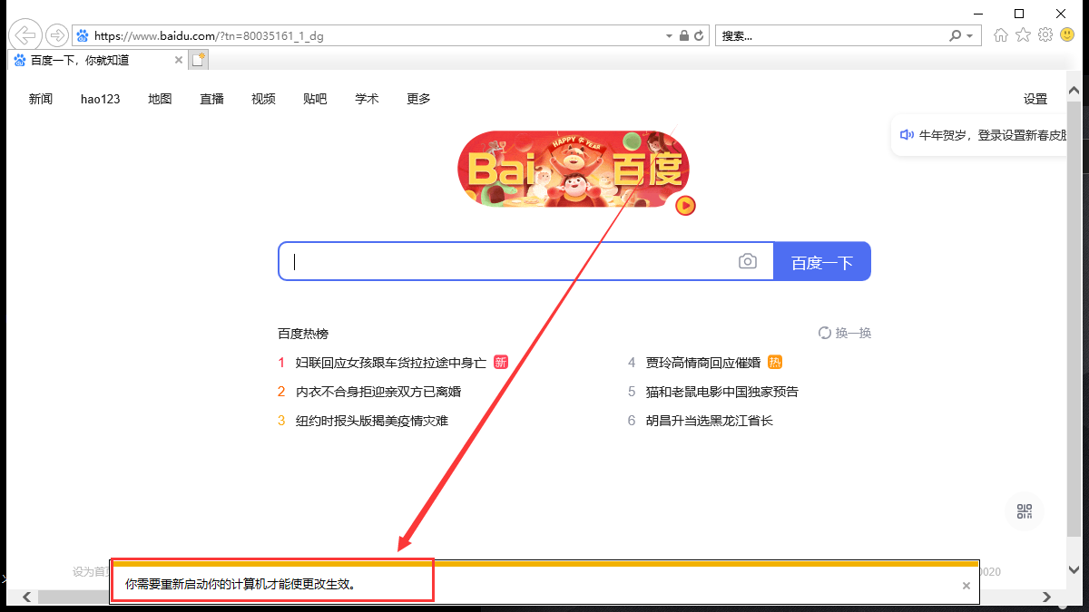Click inside the Baidu search input box
This screenshot has width=1089, height=612.
tap(508, 262)
